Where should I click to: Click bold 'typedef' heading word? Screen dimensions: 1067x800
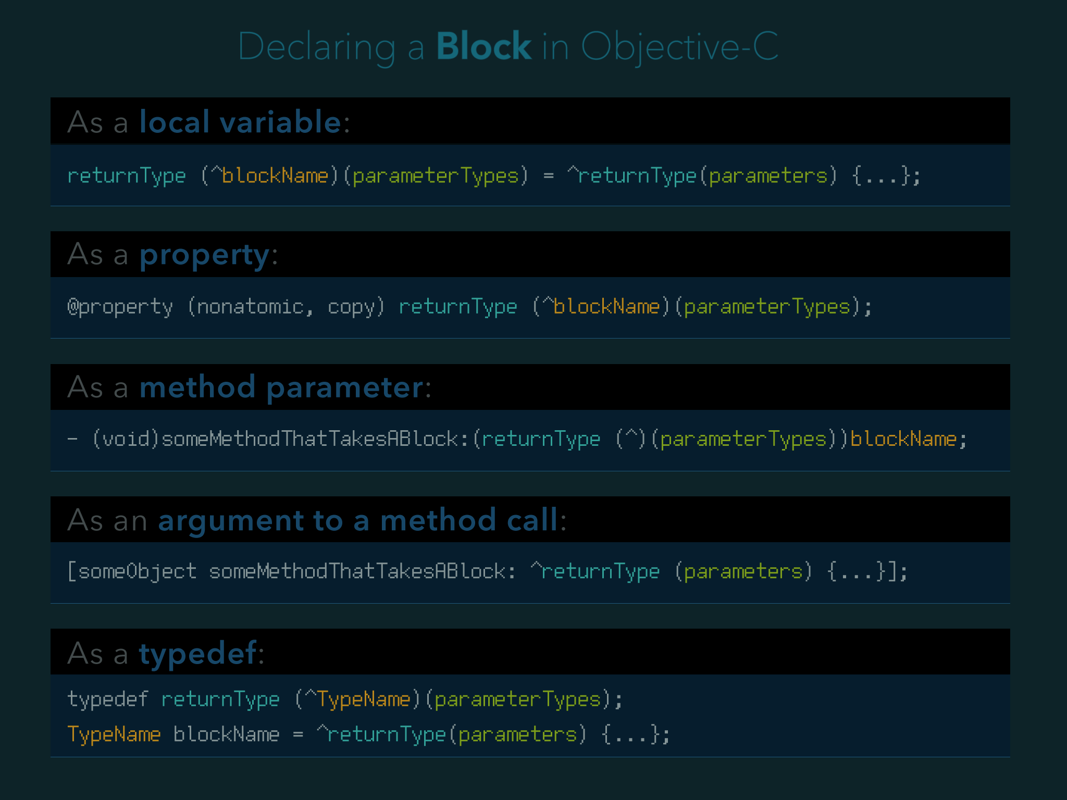[197, 653]
